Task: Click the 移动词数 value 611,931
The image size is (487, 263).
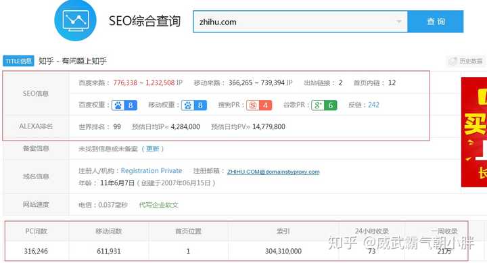Action: tap(109, 252)
